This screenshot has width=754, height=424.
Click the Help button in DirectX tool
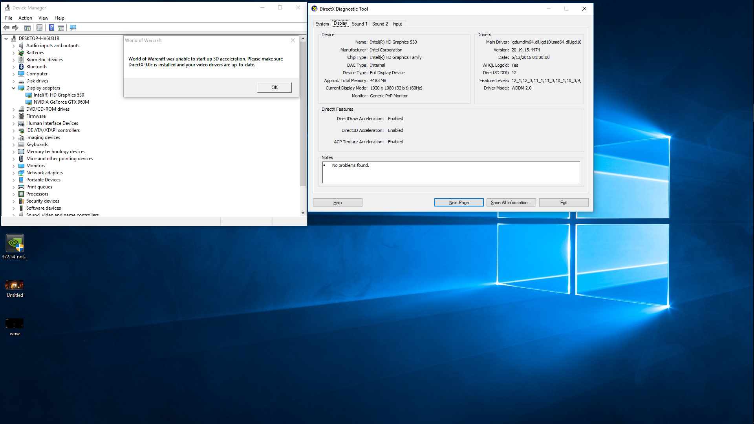[337, 203]
